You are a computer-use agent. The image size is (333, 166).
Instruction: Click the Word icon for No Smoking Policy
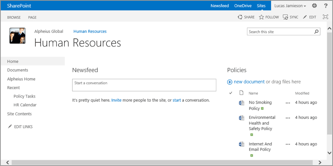click(242, 103)
